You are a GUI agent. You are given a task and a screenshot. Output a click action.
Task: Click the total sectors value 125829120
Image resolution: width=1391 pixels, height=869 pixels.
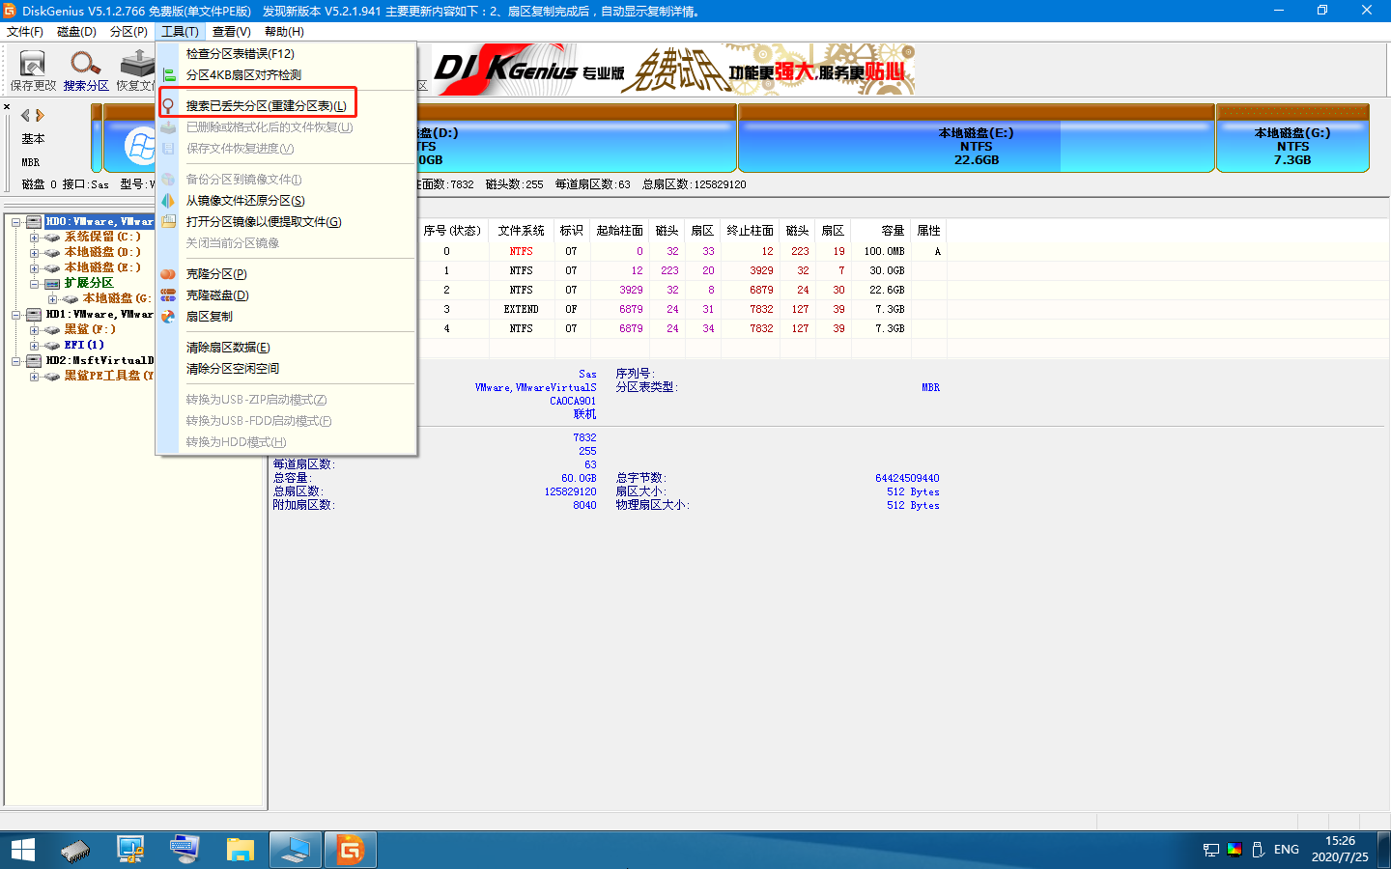pos(570,491)
